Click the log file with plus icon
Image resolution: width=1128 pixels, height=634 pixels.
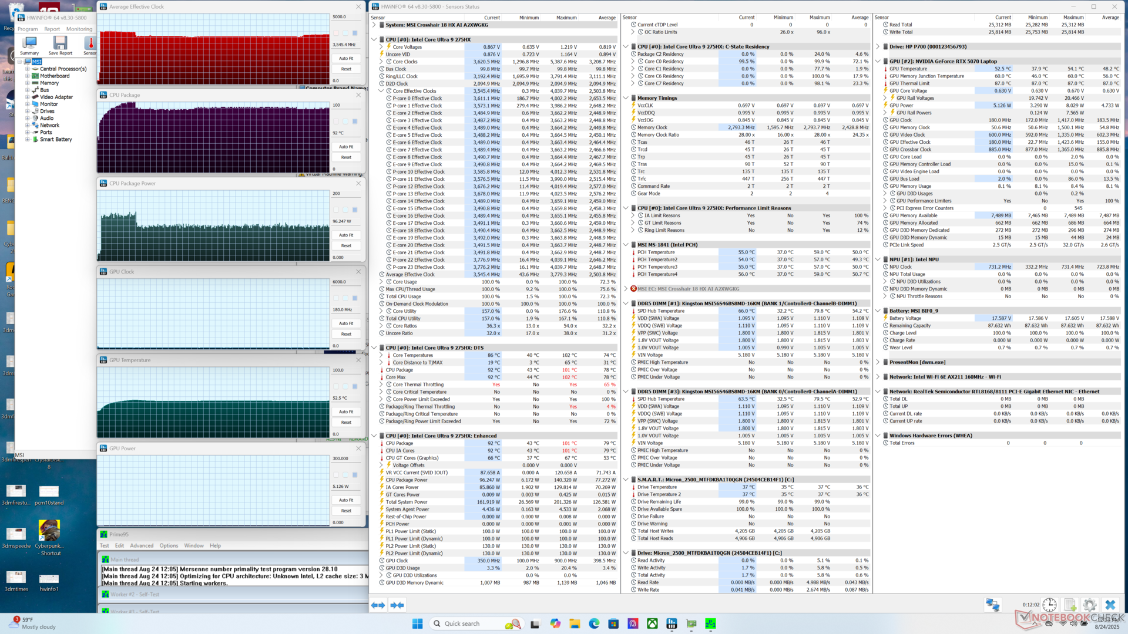(x=1070, y=605)
